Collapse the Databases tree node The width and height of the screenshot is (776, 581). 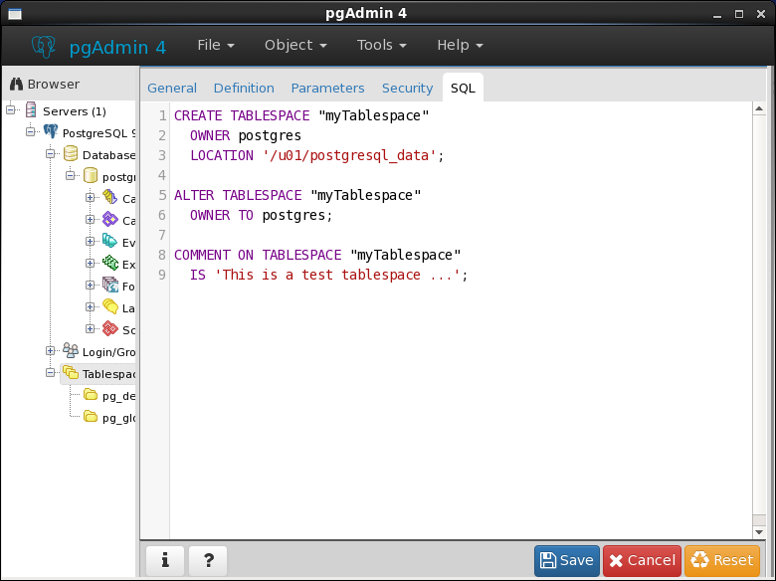51,154
